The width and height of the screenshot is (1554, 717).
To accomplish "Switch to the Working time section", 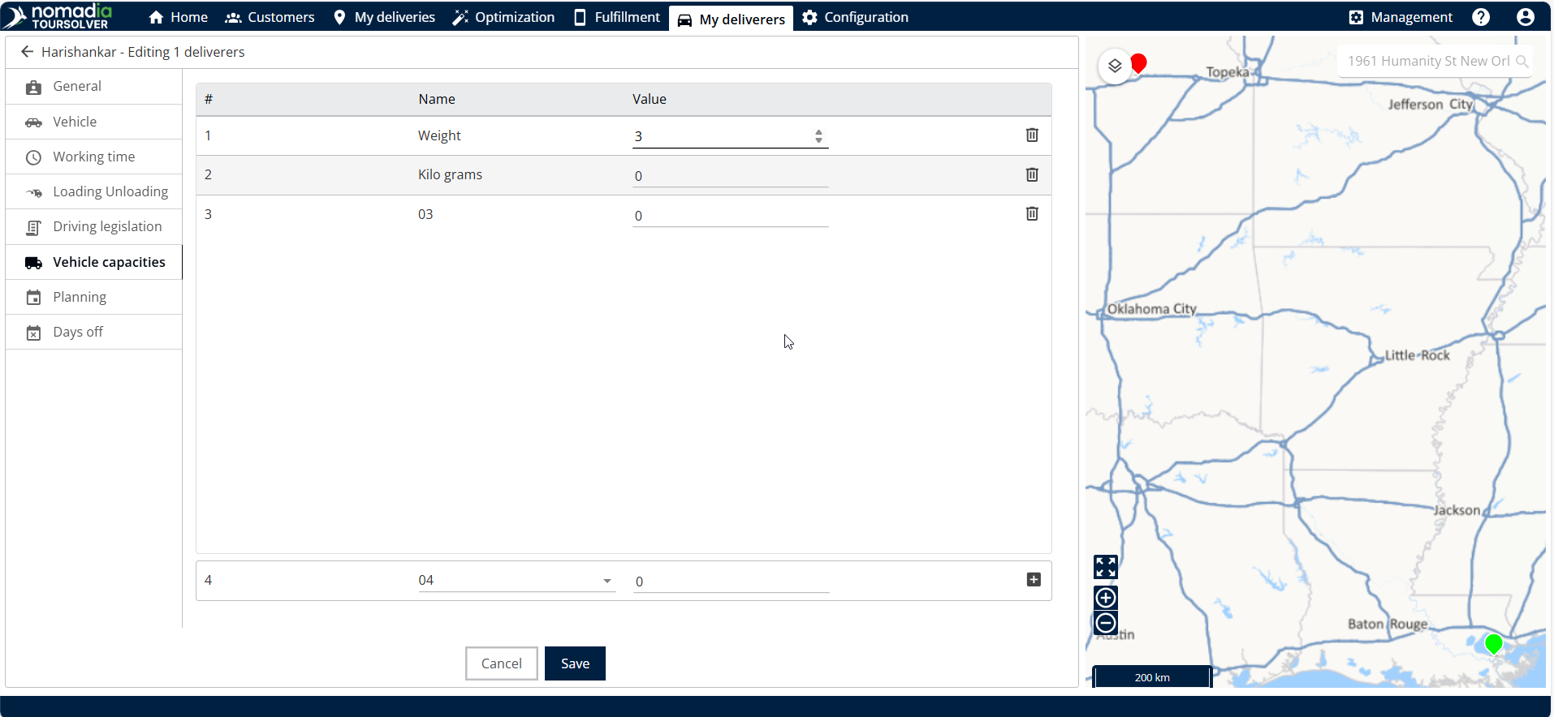I will pos(93,157).
